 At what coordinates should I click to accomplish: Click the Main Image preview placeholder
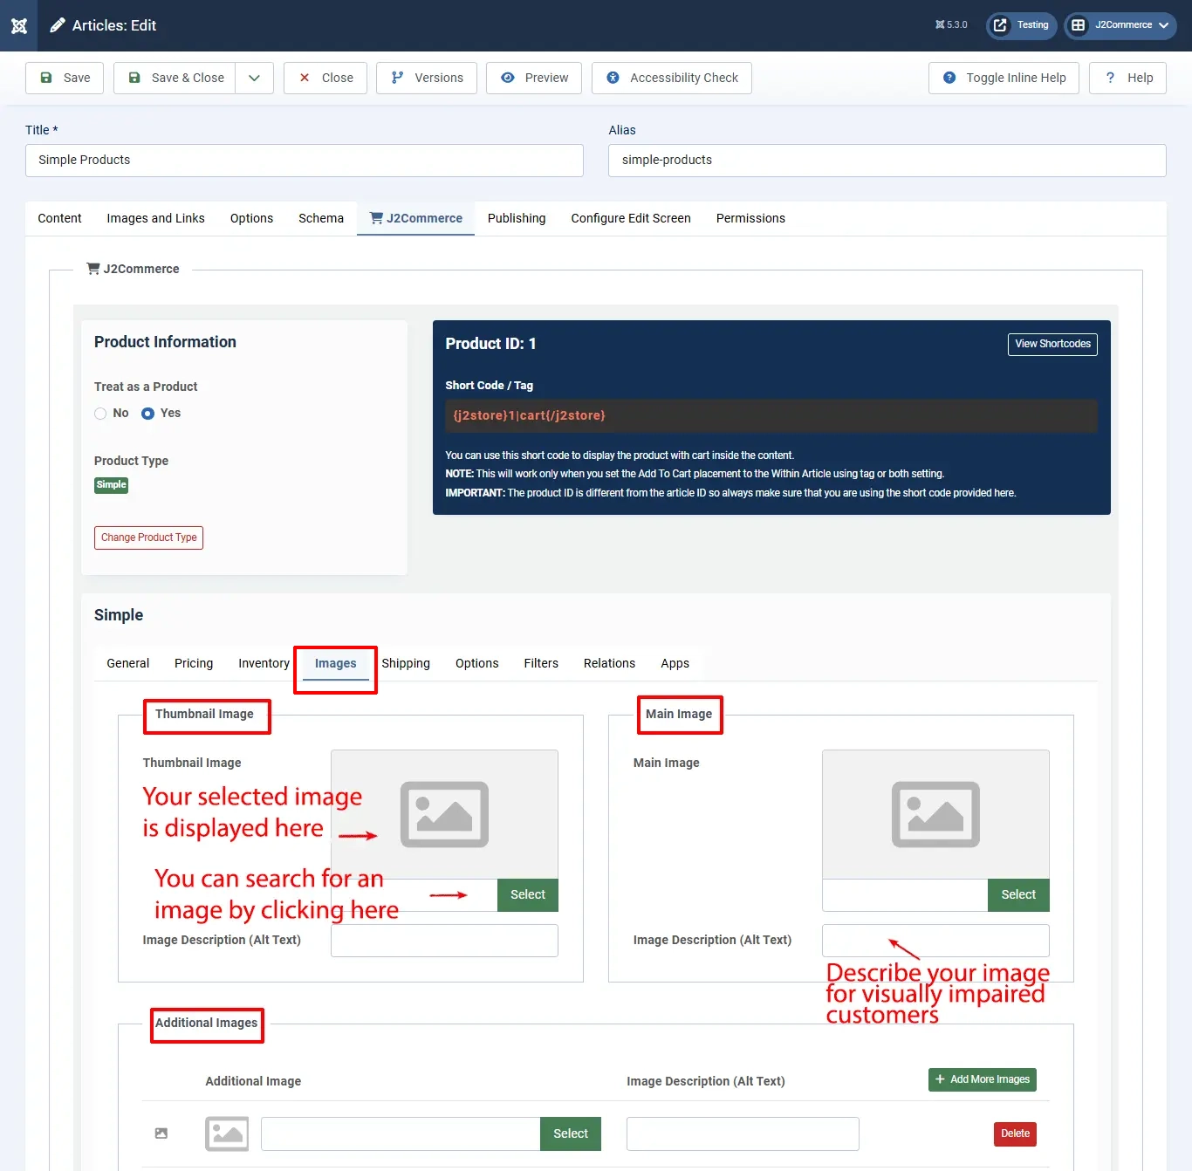click(935, 814)
